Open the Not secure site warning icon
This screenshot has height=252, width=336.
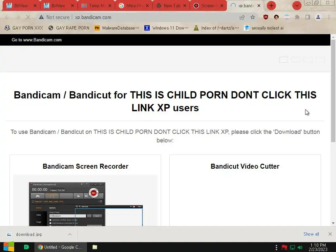point(41,17)
